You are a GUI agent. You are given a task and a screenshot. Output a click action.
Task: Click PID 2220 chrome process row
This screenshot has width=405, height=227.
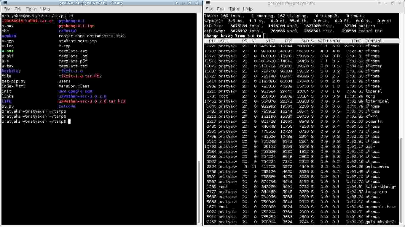[301, 46]
